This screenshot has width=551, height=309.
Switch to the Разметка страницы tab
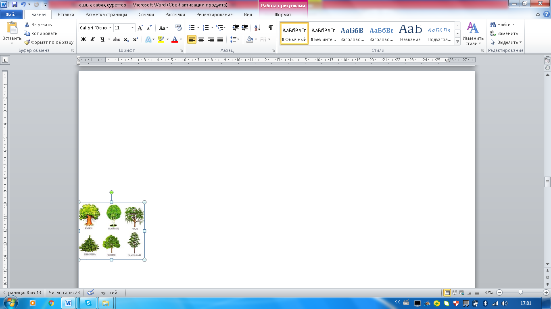[106, 14]
